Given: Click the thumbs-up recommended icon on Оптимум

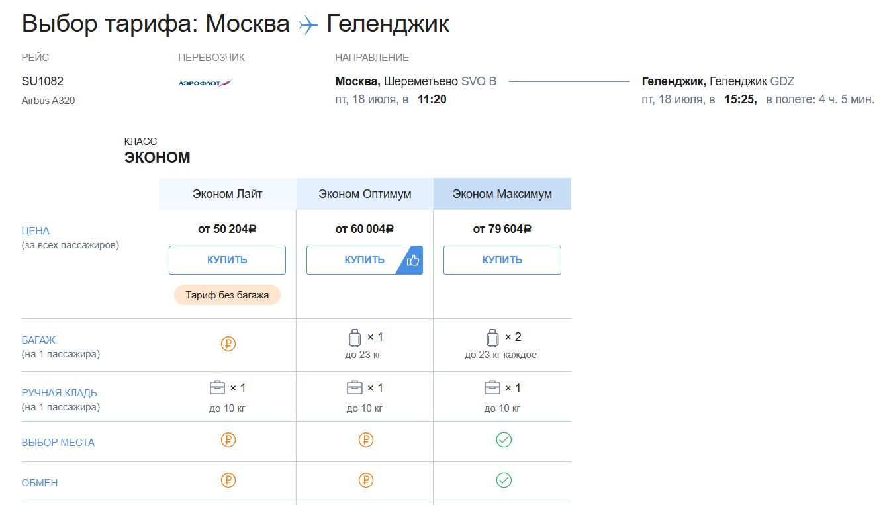Looking at the screenshot, I should click(413, 260).
